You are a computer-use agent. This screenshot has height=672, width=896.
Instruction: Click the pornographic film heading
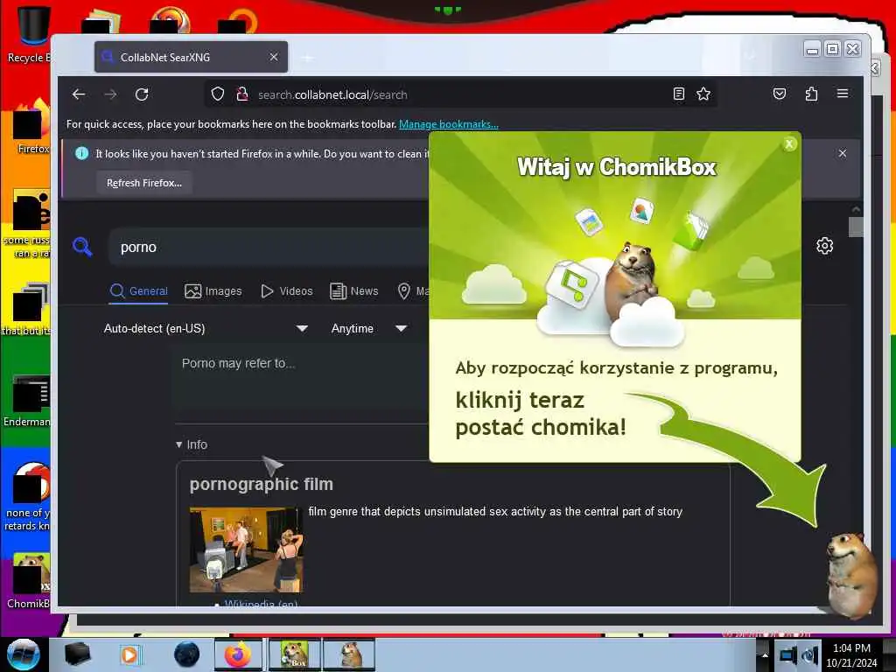tap(261, 484)
